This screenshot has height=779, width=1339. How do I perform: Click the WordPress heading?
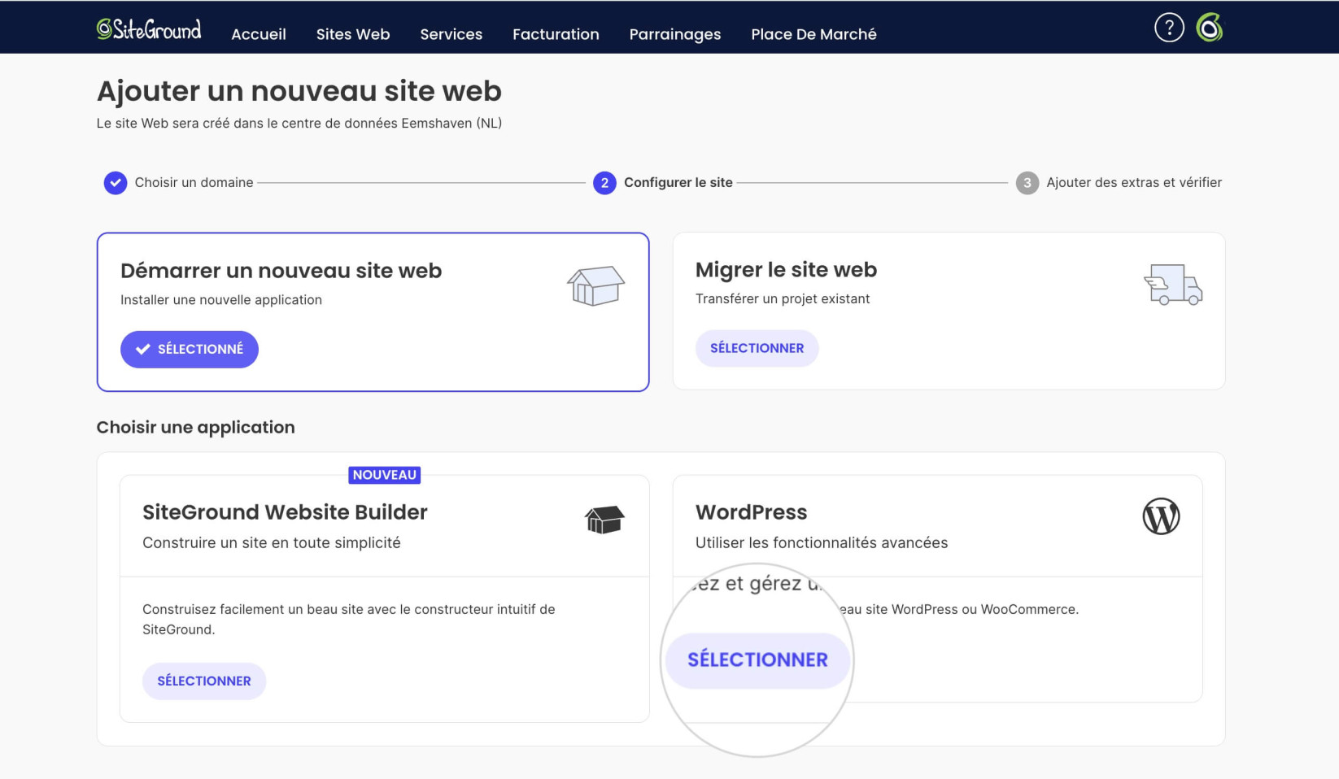tap(751, 512)
